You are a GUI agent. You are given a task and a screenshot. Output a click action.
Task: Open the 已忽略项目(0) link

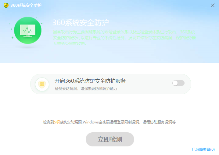pyautogui.click(x=203, y=149)
